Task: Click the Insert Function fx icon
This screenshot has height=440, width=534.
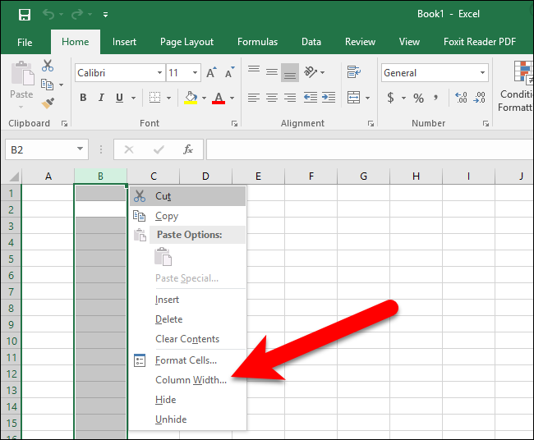Action: point(188,149)
